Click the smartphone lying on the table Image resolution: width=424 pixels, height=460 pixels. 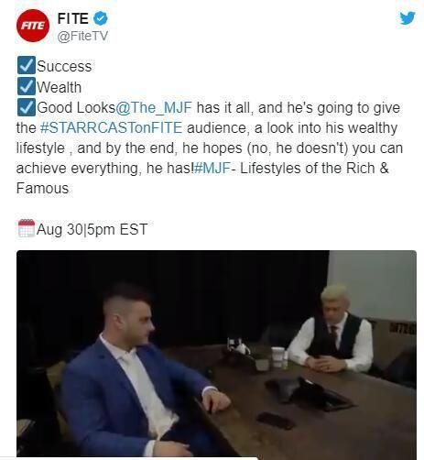pyautogui.click(x=276, y=421)
